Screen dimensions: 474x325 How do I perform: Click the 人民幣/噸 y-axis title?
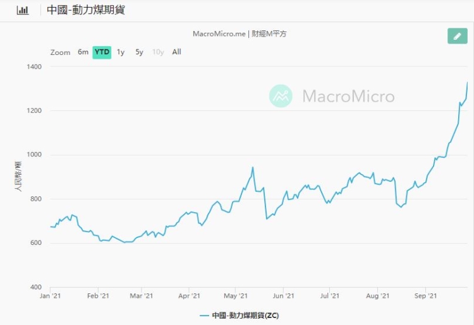coord(18,177)
